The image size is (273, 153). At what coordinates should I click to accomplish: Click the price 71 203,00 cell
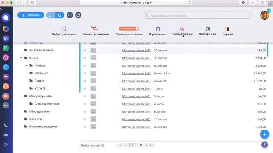[x=260, y=81]
